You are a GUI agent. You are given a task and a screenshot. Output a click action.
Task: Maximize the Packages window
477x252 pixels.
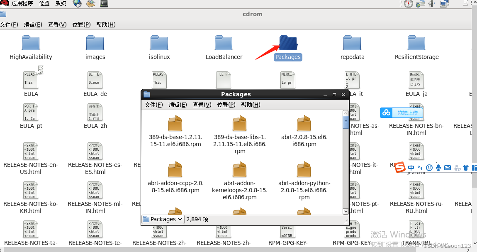[x=334, y=95]
